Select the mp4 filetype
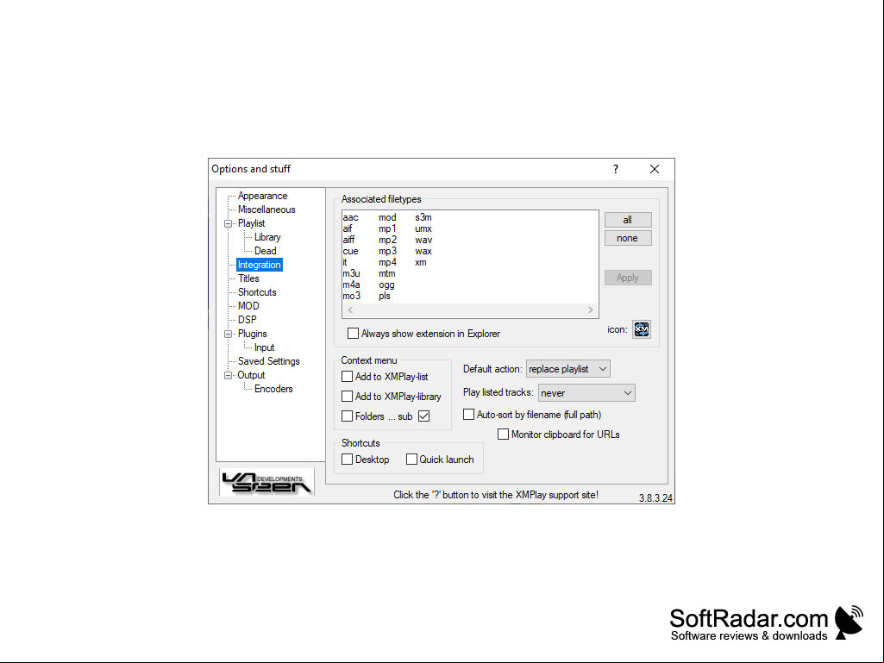The image size is (884, 663). [x=388, y=262]
